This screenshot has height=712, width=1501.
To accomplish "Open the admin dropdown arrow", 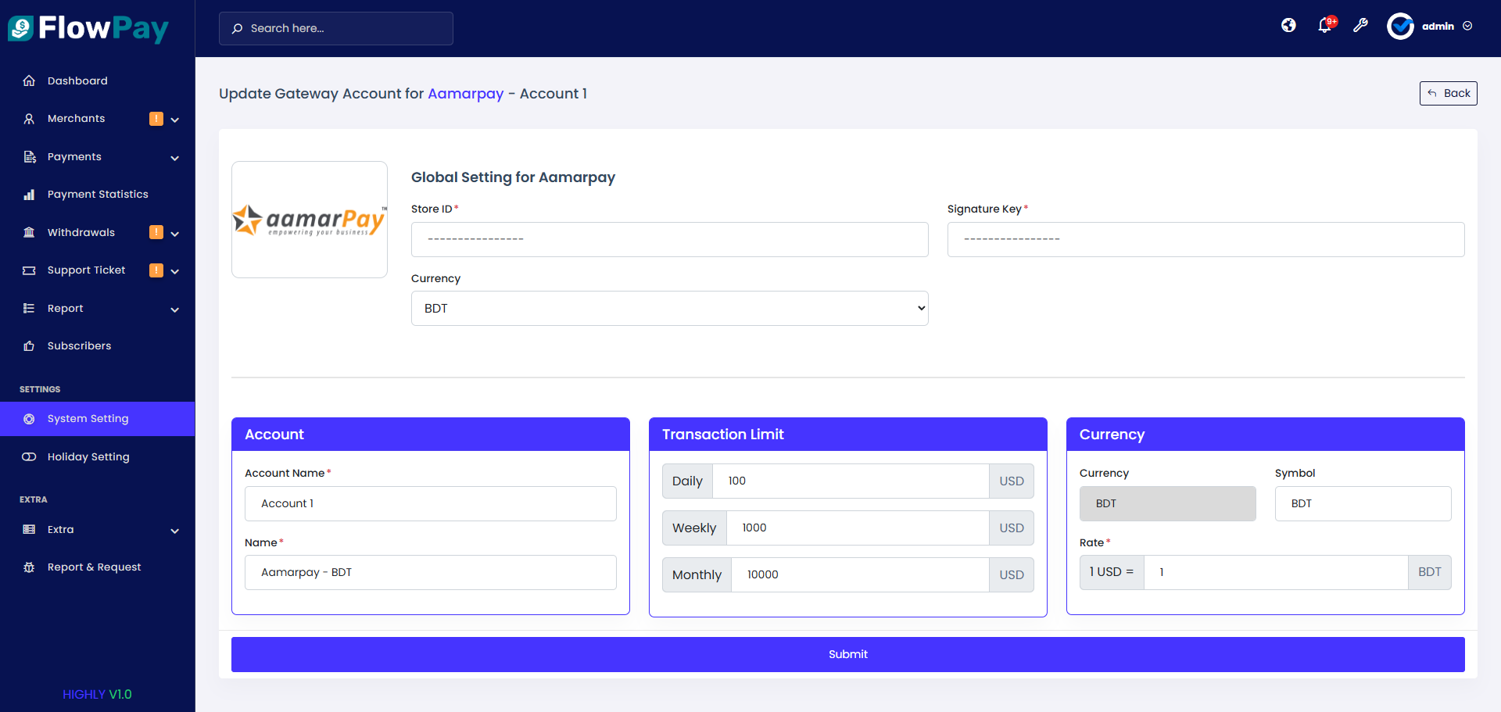I will pos(1467,26).
